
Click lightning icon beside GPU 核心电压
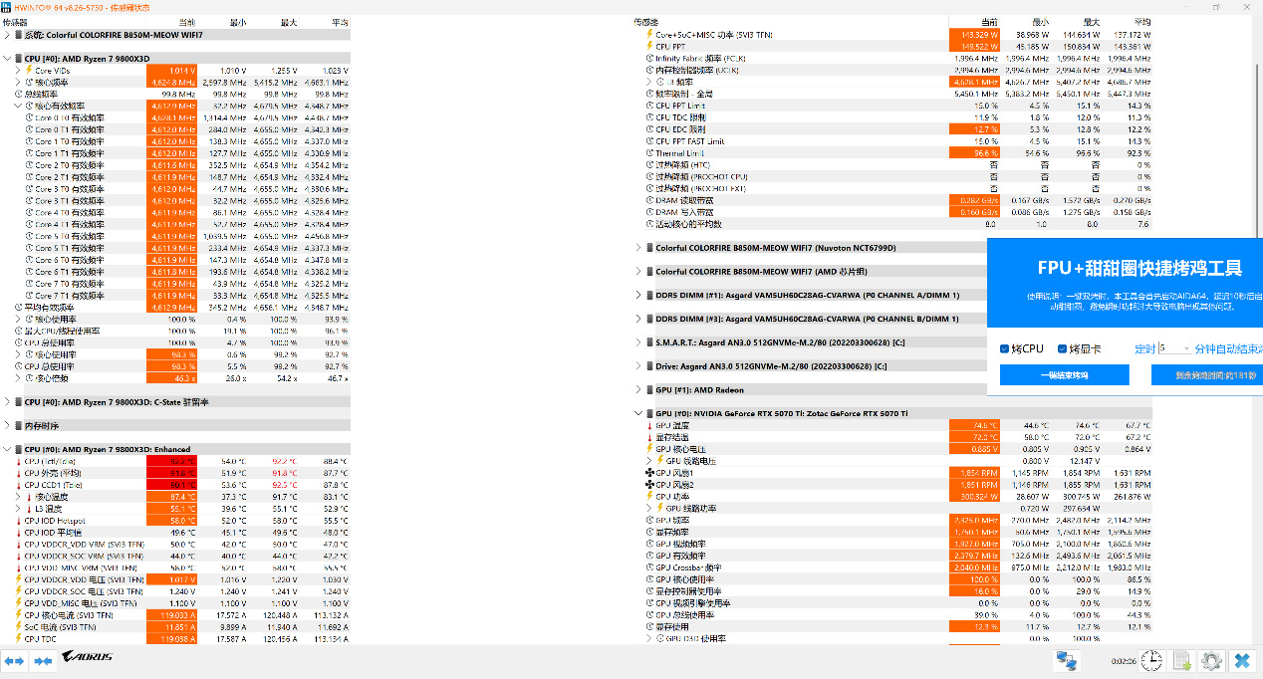pyautogui.click(x=649, y=449)
